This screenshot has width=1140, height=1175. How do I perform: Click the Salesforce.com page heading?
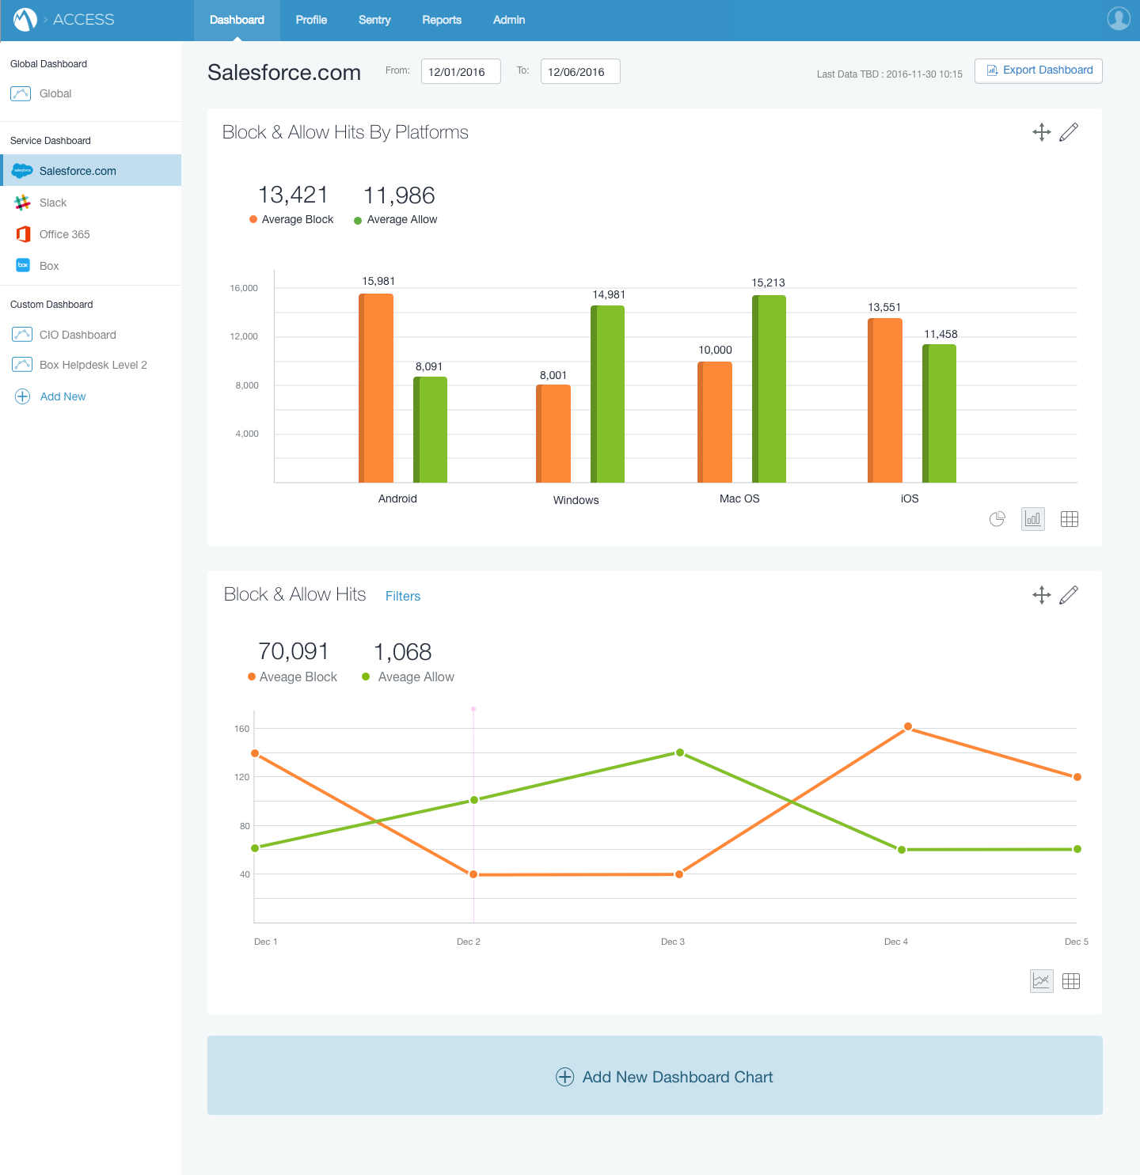coord(284,72)
